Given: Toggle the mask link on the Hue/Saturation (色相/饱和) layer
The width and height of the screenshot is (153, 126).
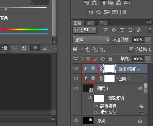Looking at the screenshot, I should tap(101, 68).
